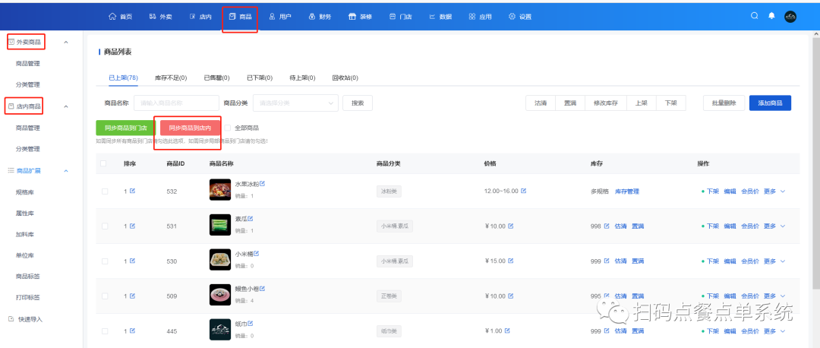820x348 pixels.
Task: Click edit icon next to 水果冰粉 name
Action: (263, 184)
